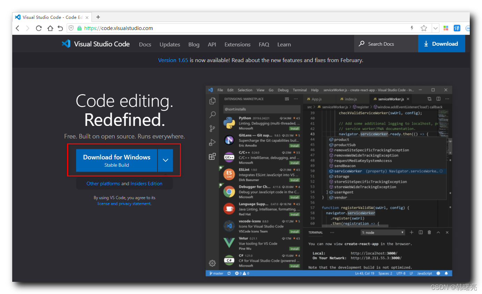
Task: Select the GitLens extension entry
Action: click(262, 140)
